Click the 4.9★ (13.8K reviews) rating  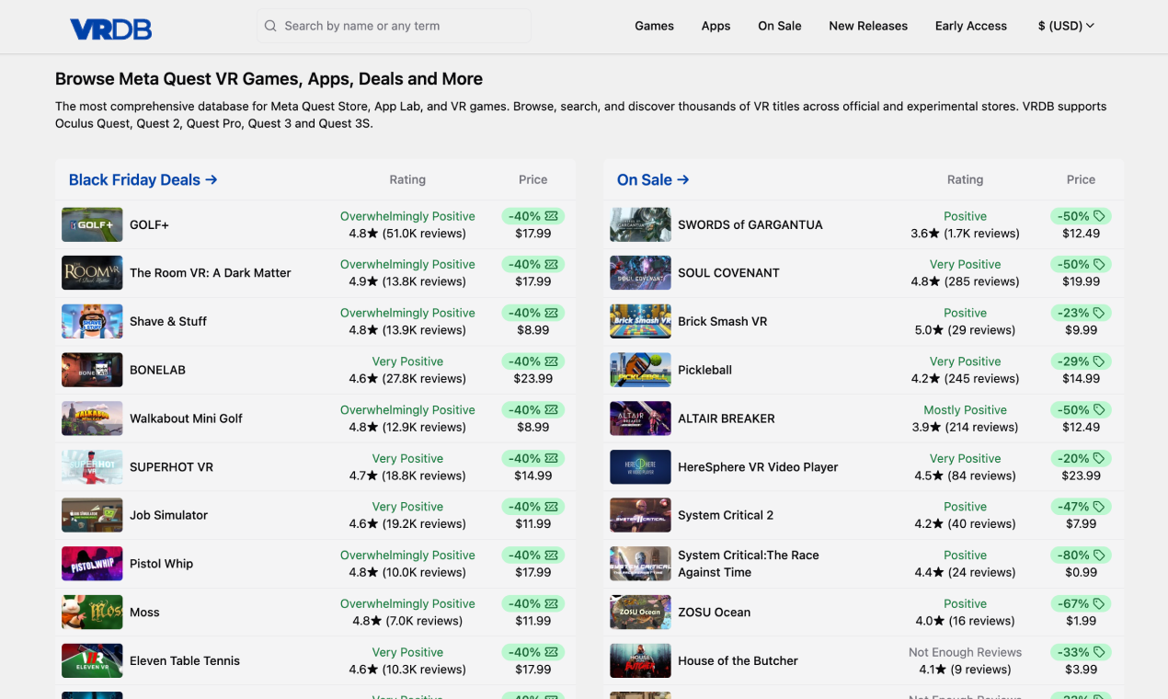coord(407,281)
